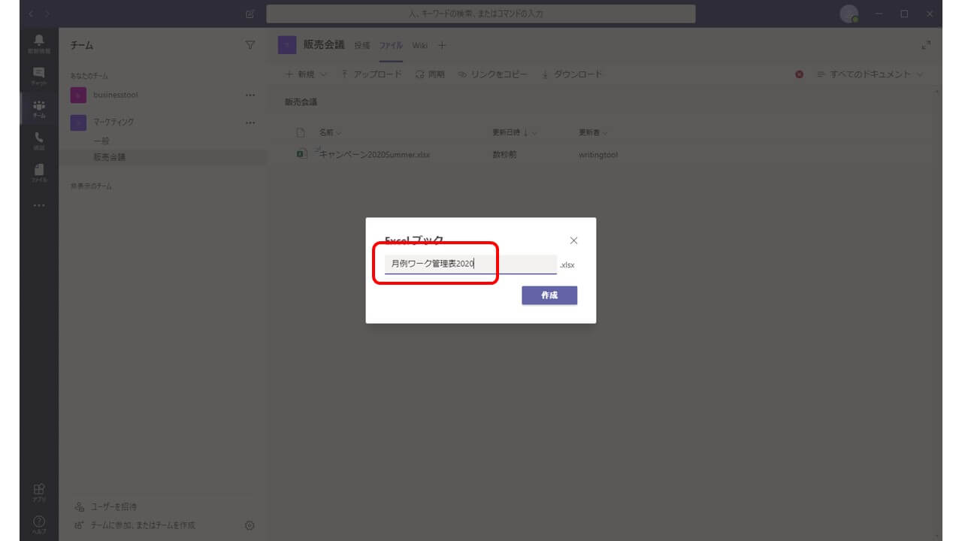
Task: Switch to the Wiki tab
Action: point(419,46)
